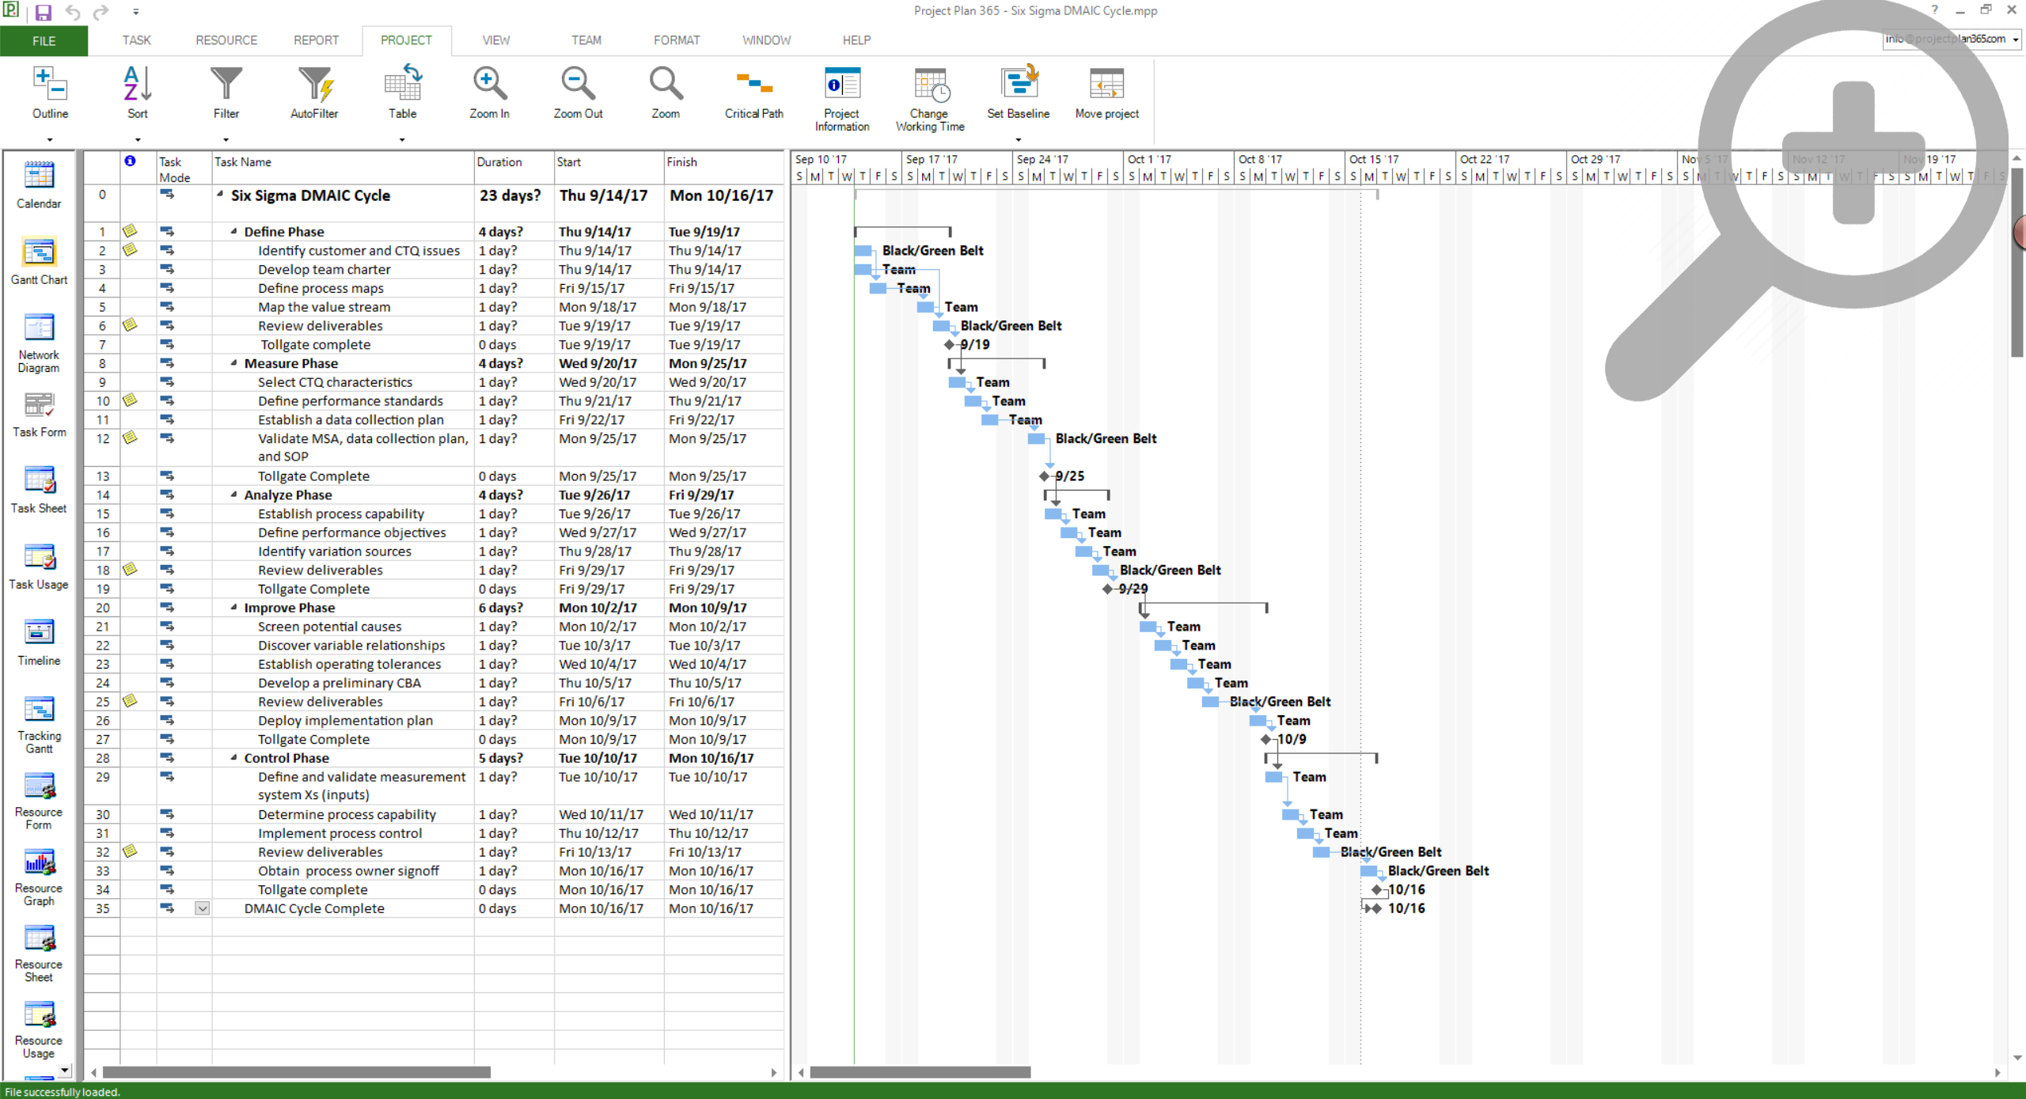Open the Set Baseline dropdown arrow

(x=1018, y=140)
